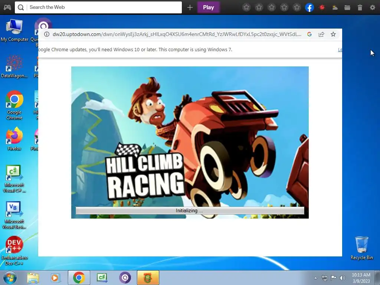
Task: Show hidden system tray icons
Action: (x=315, y=278)
